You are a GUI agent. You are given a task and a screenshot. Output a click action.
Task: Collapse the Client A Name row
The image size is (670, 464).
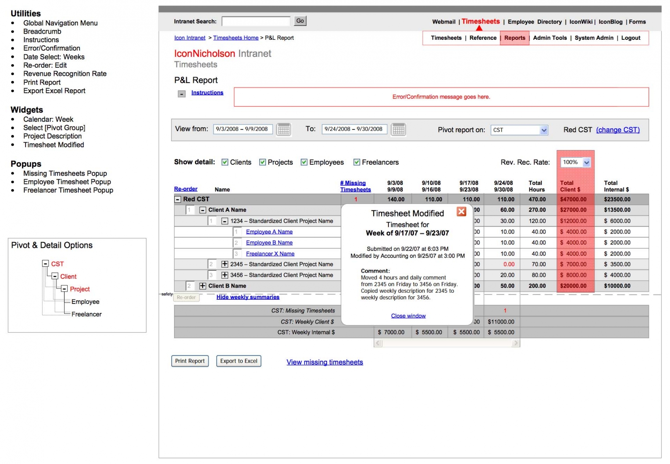[203, 210]
